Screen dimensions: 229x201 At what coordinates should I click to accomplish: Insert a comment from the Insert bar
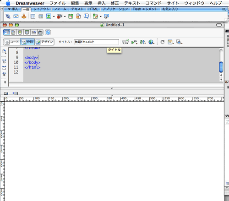(x=86, y=16)
